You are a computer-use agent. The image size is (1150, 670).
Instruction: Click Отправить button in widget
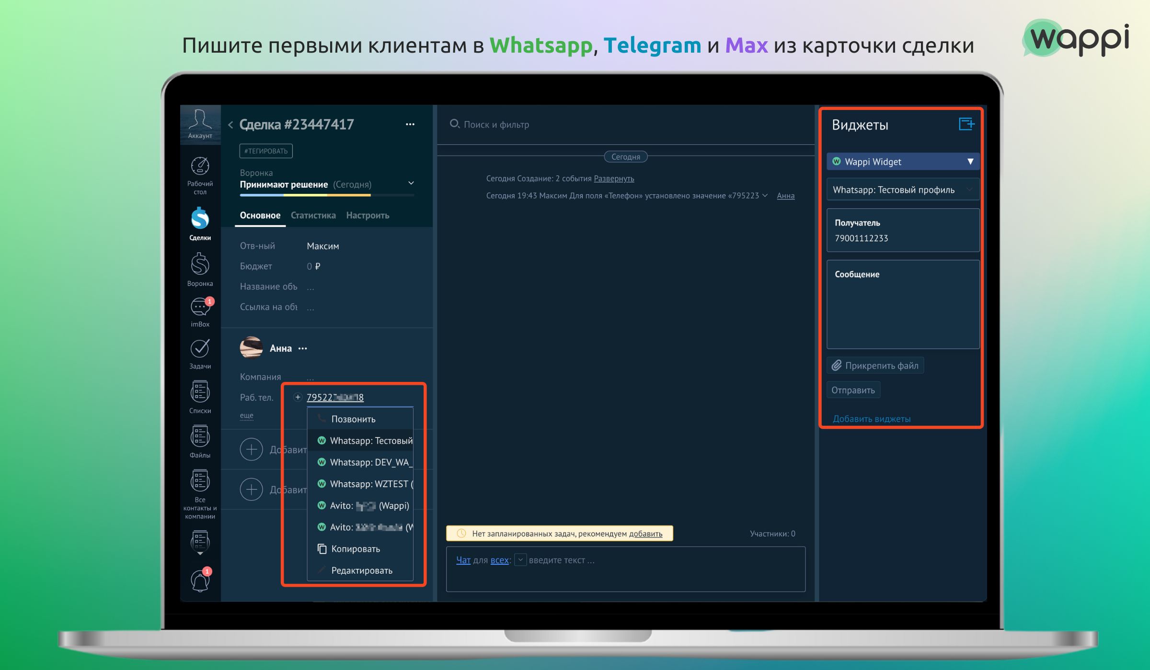(853, 390)
